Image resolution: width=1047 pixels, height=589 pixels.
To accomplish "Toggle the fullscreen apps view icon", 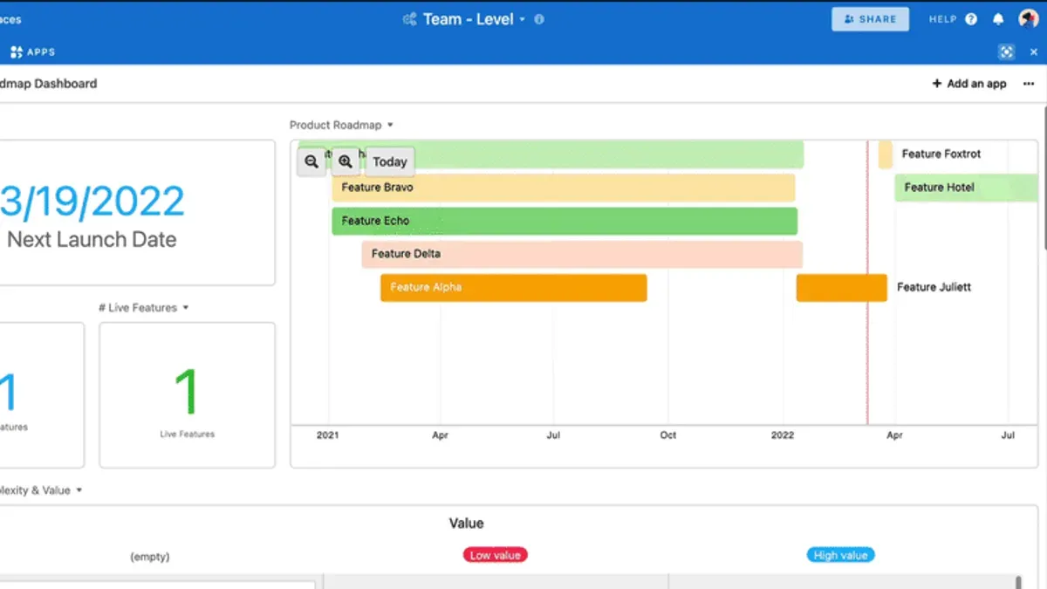I will click(x=1006, y=52).
